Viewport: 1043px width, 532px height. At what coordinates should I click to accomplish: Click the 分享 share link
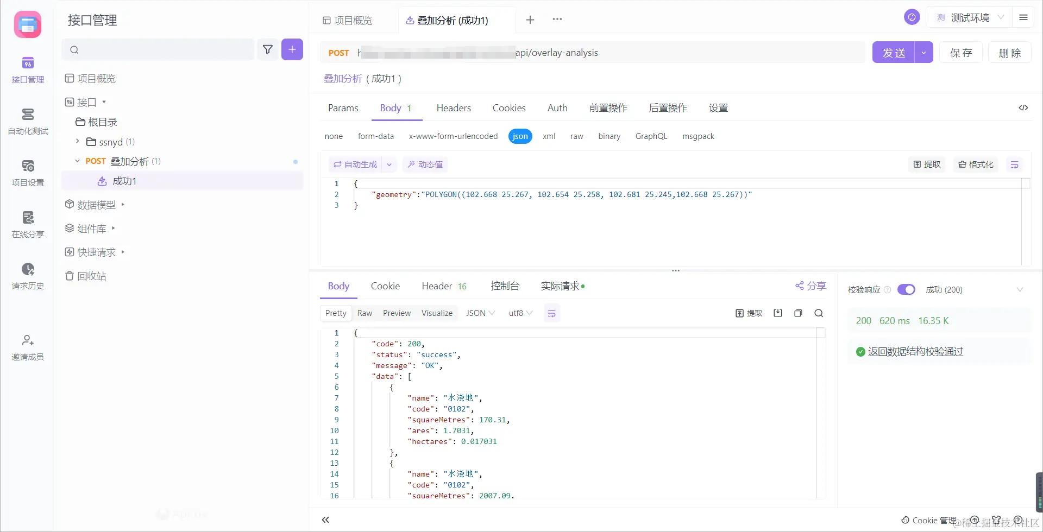[810, 286]
